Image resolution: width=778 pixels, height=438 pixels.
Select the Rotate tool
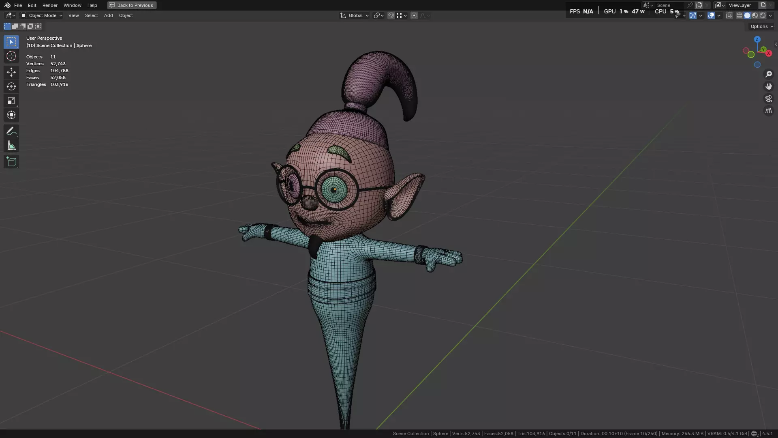pos(11,86)
